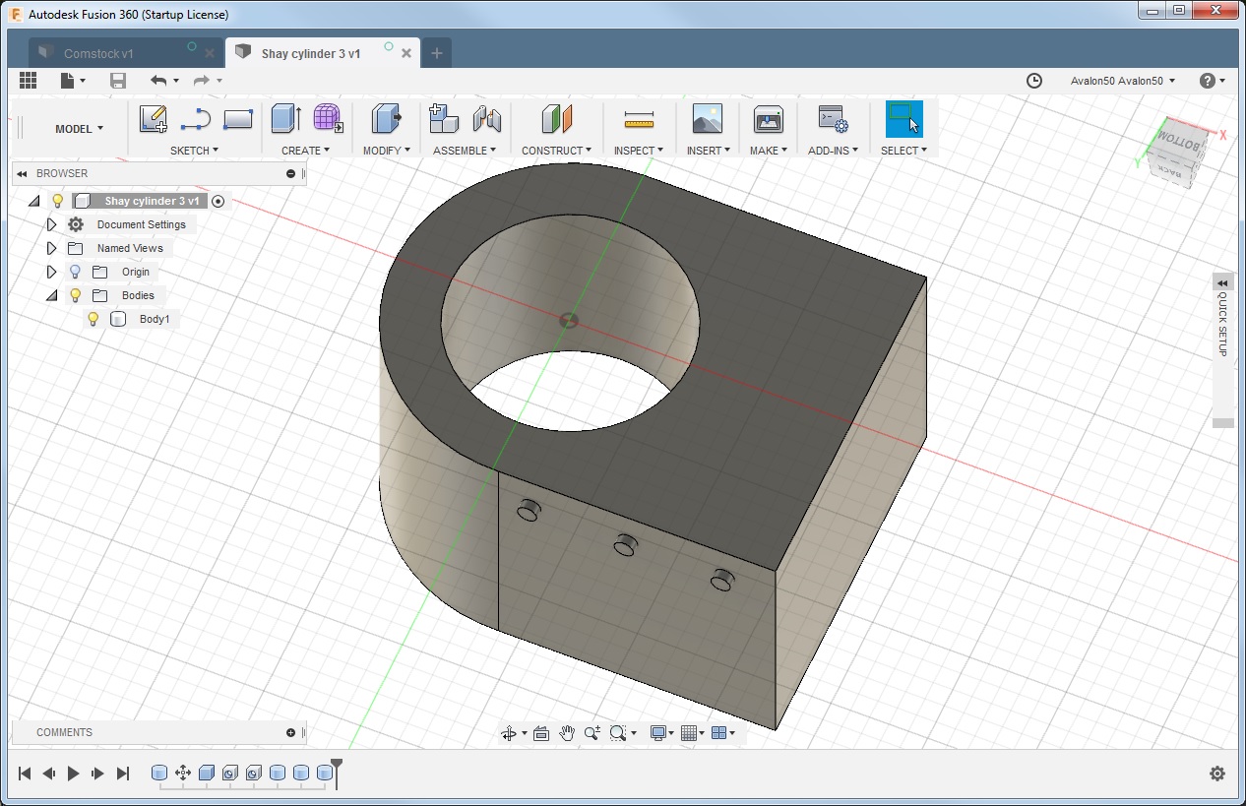This screenshot has width=1246, height=806.
Task: Click the Look At icon
Action: (x=541, y=733)
